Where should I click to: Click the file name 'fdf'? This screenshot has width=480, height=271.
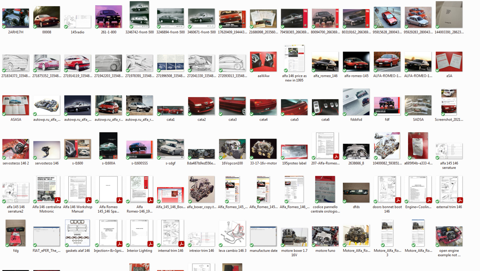(x=387, y=120)
